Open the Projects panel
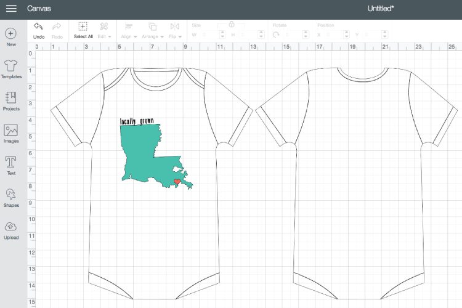 pyautogui.click(x=11, y=101)
